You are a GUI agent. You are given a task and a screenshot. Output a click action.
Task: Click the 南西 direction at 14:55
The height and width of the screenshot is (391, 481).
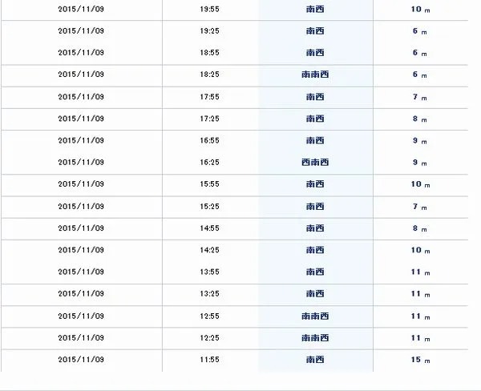point(315,228)
